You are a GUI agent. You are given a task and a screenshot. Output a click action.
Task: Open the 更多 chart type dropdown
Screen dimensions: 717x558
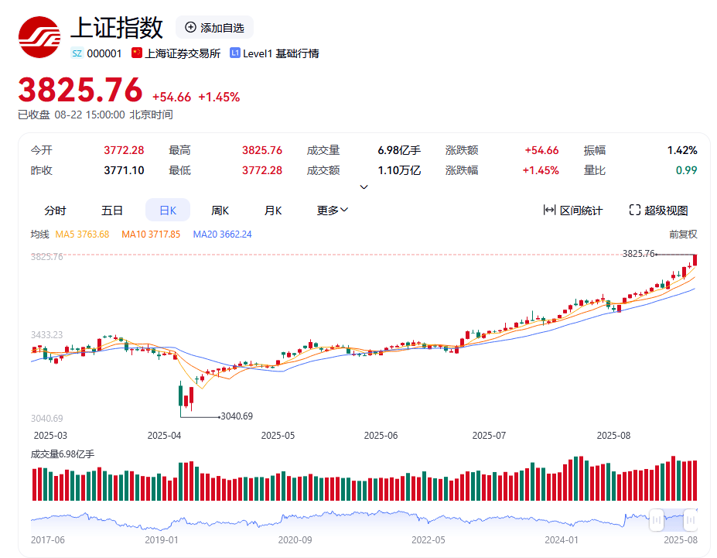coord(331,210)
